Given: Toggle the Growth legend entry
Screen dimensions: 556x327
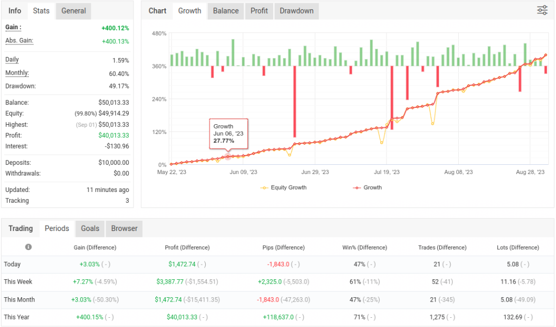Looking at the screenshot, I should click(368, 188).
